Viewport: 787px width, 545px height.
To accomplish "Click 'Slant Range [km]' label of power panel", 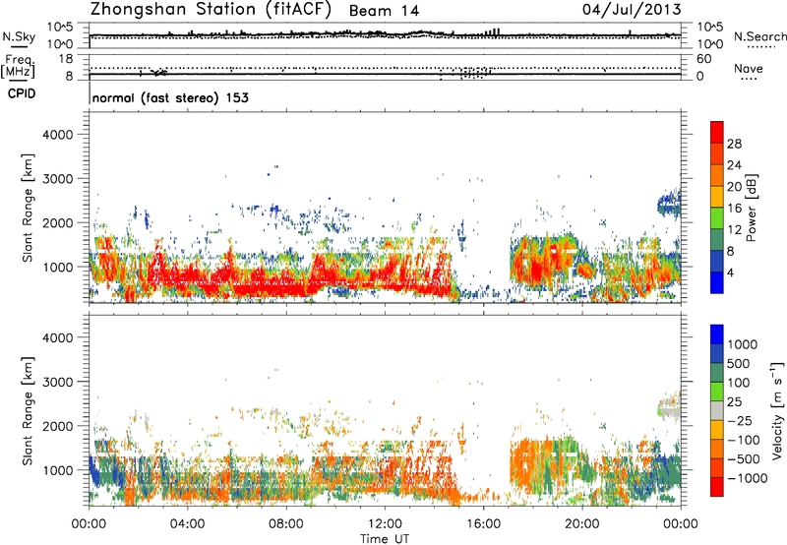I will tap(28, 208).
